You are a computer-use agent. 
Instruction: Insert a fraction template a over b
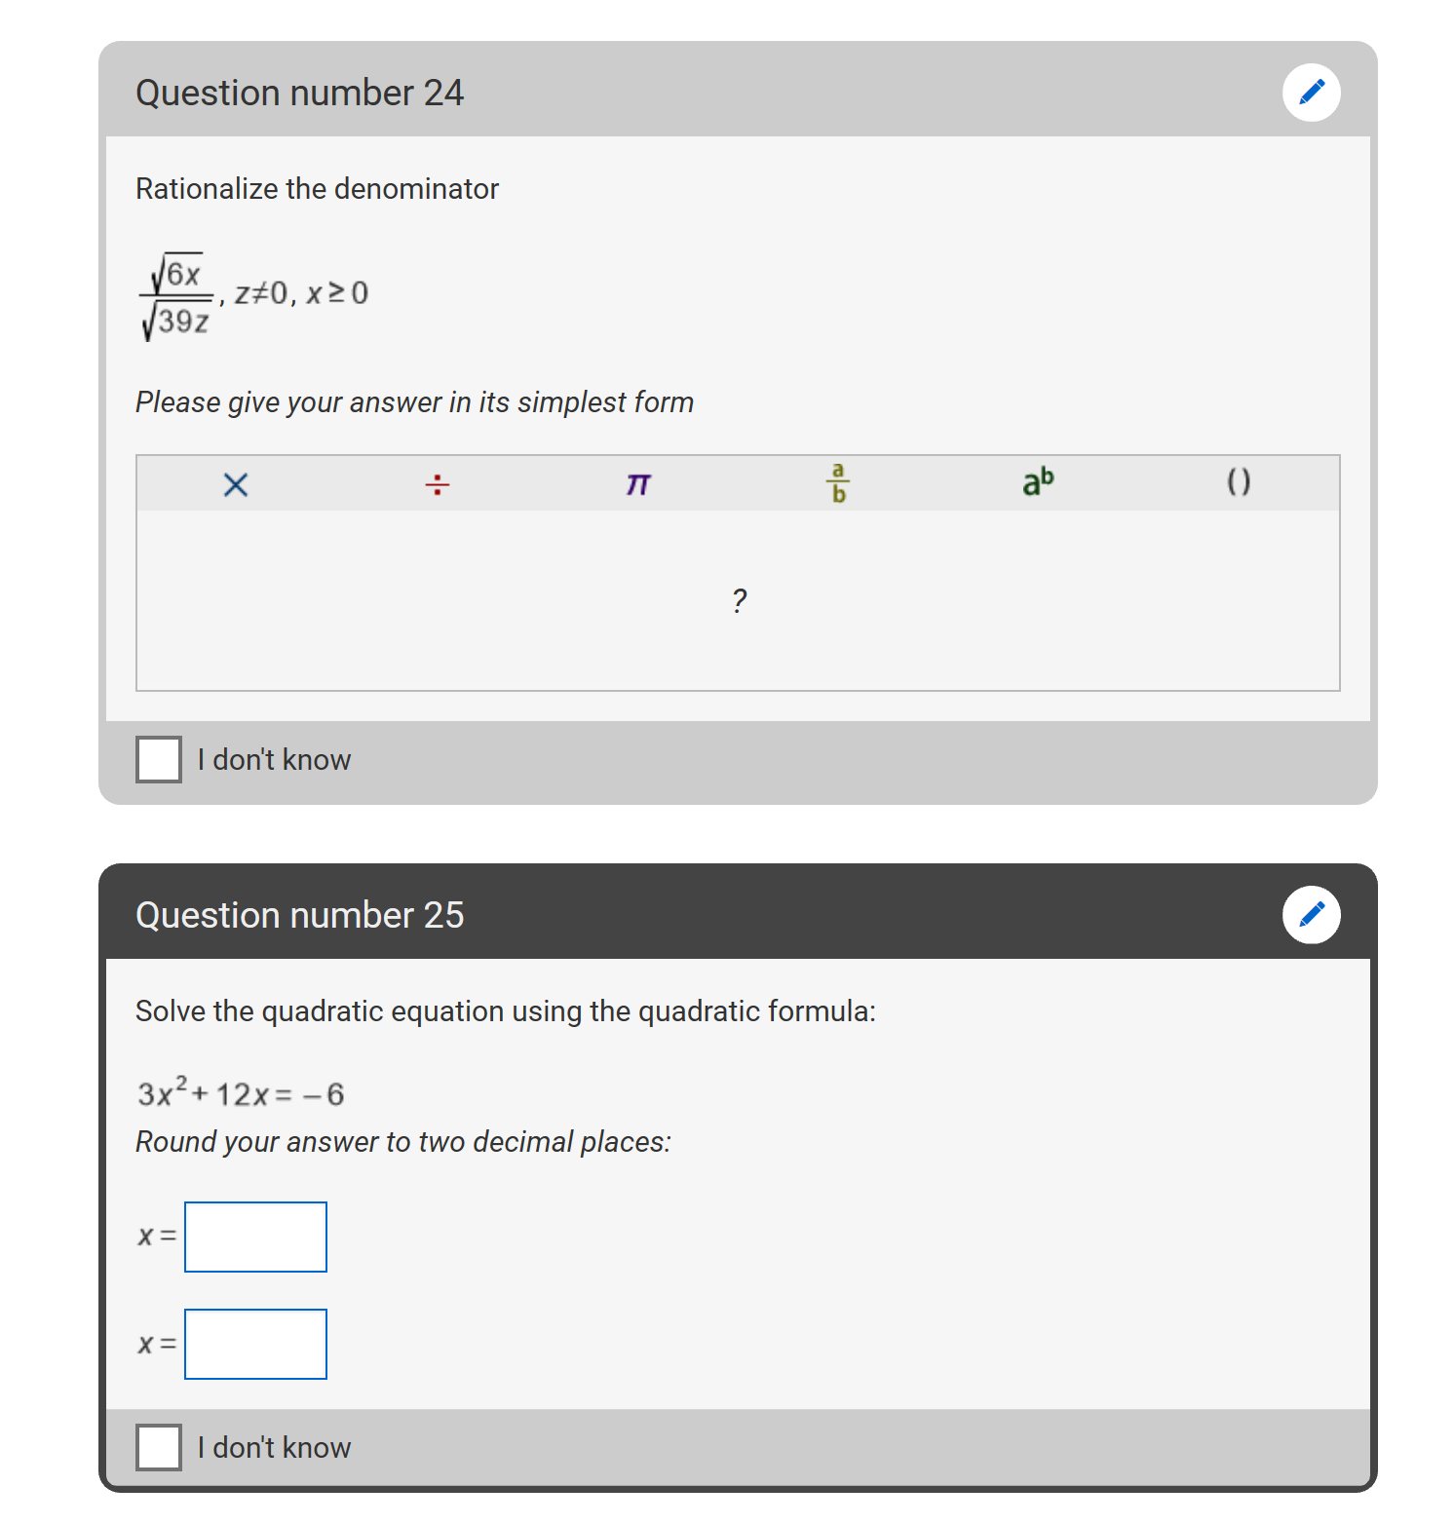click(x=838, y=483)
